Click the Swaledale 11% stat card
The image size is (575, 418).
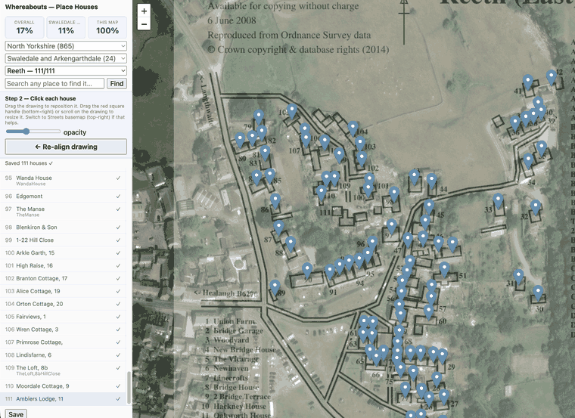point(66,27)
